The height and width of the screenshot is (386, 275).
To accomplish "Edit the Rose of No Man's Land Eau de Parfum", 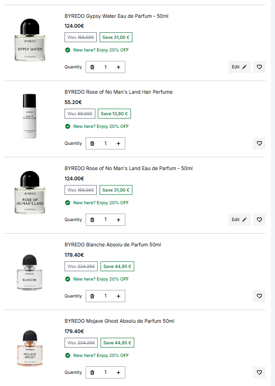I will [239, 220].
